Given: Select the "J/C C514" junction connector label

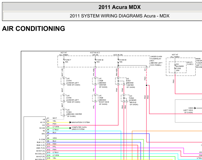Looking at the screenshot, I should point(74,82).
